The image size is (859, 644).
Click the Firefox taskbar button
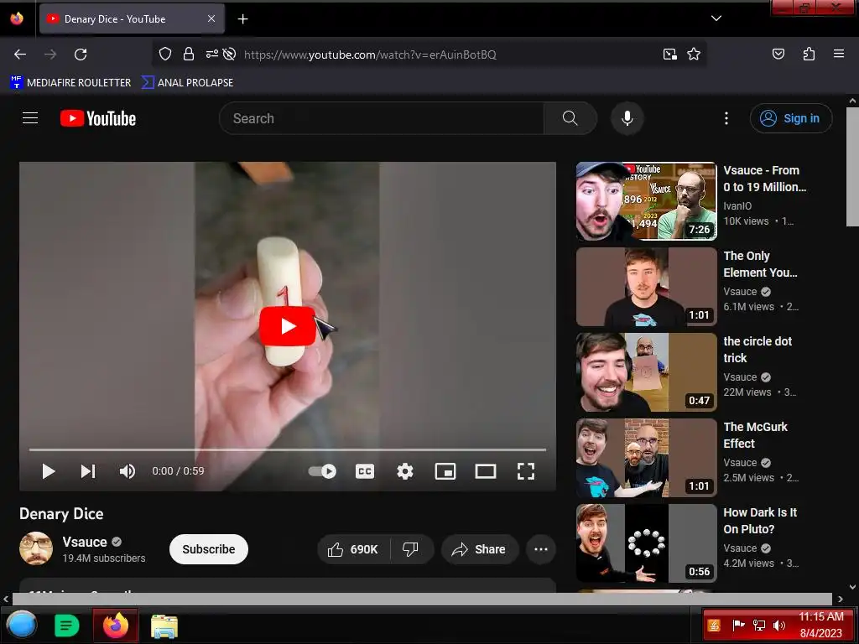point(116,625)
